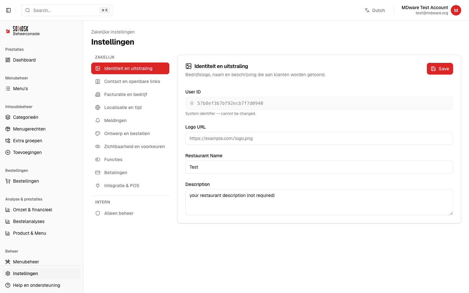Click the Omzet & financieel chart icon
Screen dimensions: 469x293
8,210
